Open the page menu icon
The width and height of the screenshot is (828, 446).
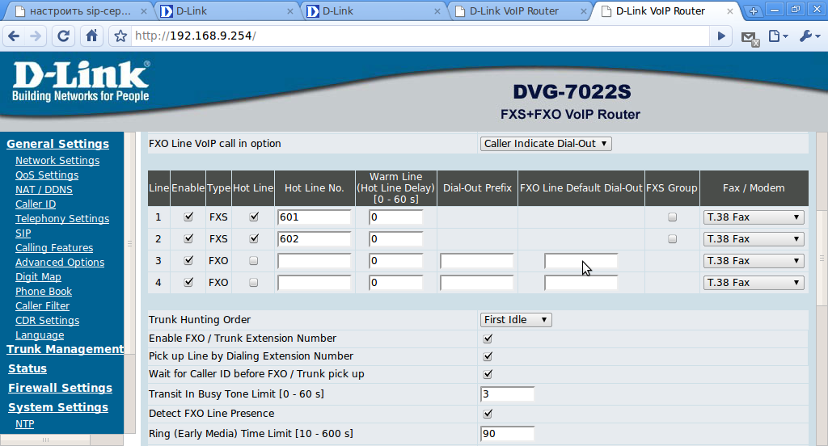point(778,36)
